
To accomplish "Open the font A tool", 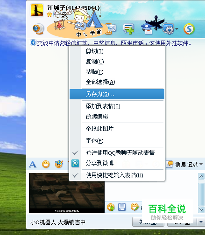I will (33, 164).
